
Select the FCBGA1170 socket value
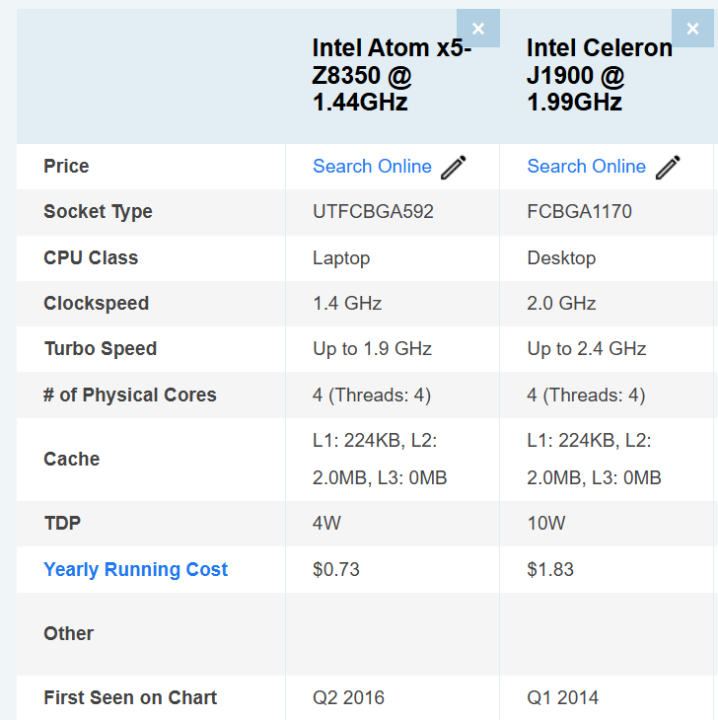point(579,212)
